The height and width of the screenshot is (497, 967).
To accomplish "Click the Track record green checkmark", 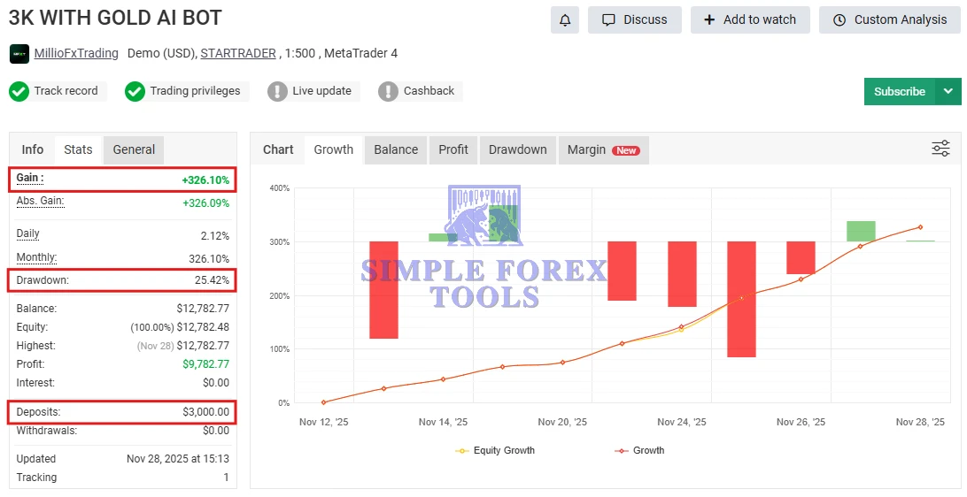I will (x=19, y=91).
